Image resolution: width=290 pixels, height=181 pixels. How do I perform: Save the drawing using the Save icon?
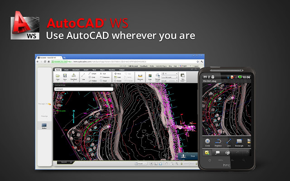click(x=65, y=76)
